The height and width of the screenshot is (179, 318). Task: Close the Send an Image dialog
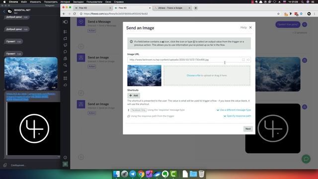[x=250, y=27]
